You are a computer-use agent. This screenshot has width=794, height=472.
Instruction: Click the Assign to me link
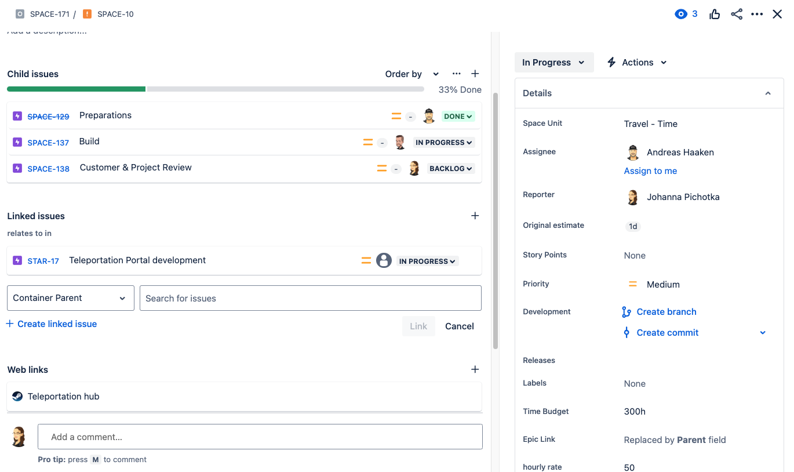click(650, 170)
